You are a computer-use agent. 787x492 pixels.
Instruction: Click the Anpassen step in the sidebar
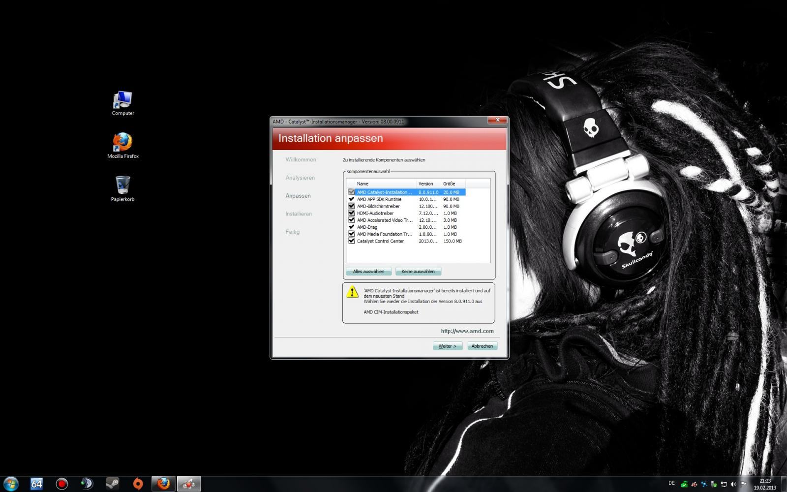pos(298,196)
